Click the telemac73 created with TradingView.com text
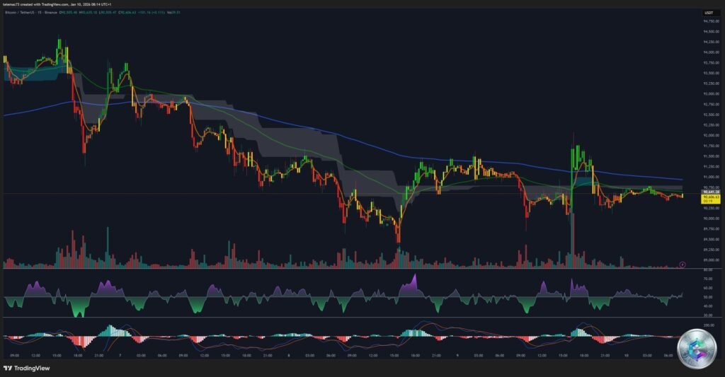This screenshot has width=725, height=377. pos(53,3)
